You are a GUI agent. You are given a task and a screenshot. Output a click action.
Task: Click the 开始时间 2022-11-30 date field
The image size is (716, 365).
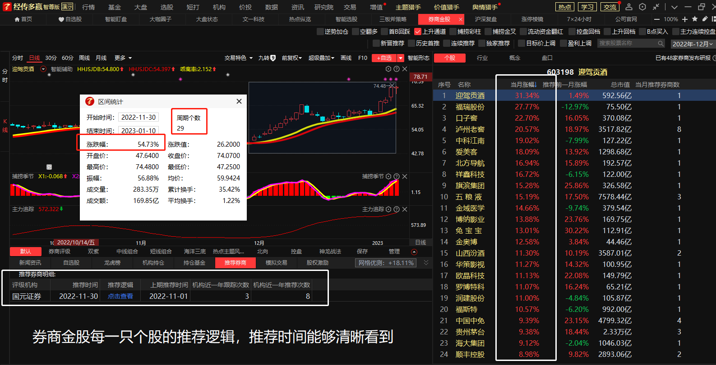coord(139,117)
